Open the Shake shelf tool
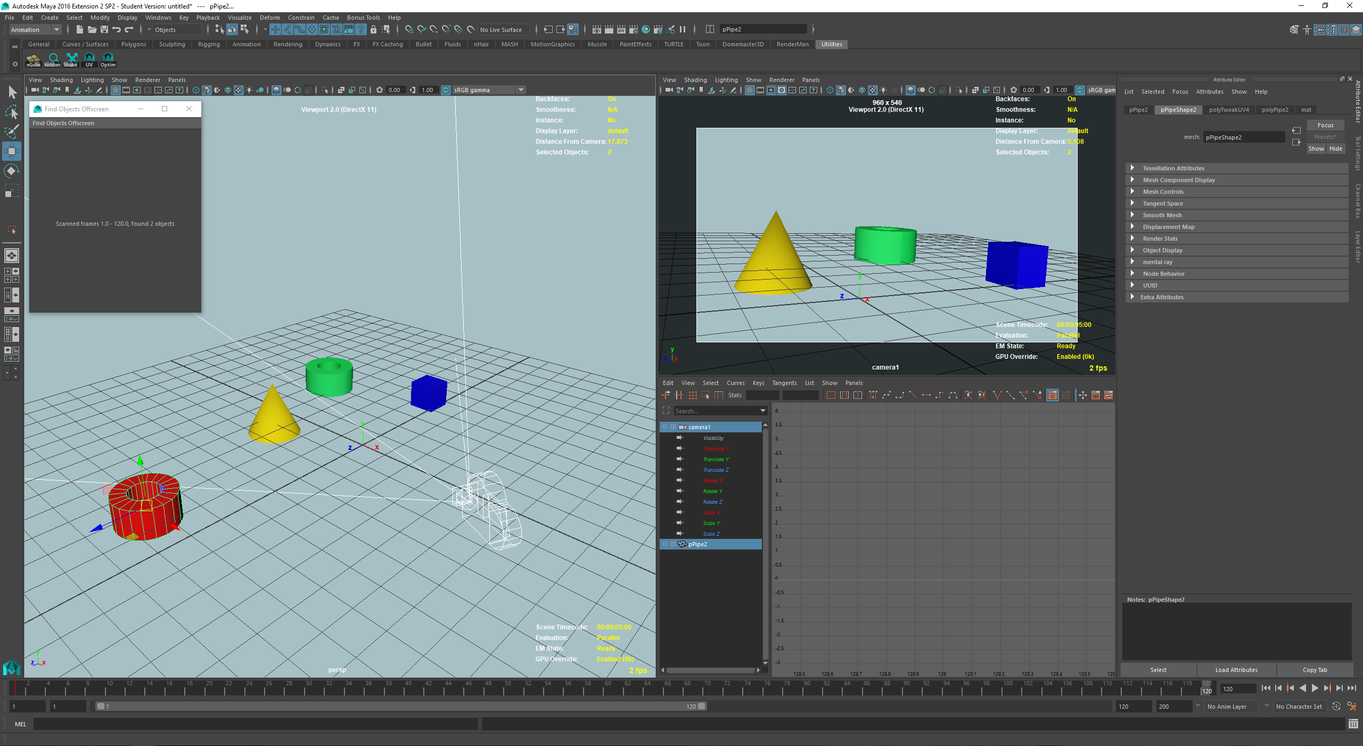This screenshot has height=746, width=1363. click(71, 60)
